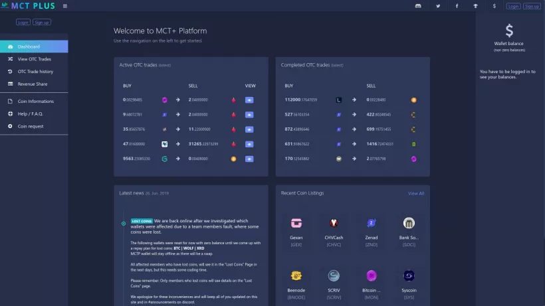Select the Syscoin coin icon

(x=409, y=275)
